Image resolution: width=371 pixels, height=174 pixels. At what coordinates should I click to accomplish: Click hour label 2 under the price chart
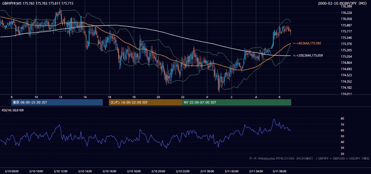pos(231,97)
